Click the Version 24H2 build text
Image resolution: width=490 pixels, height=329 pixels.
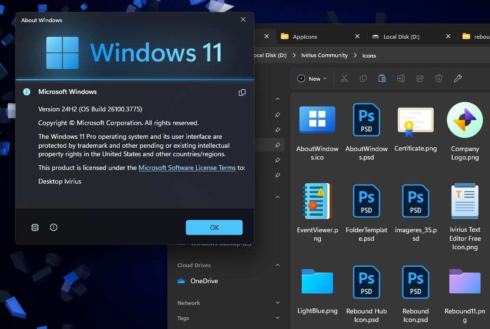[x=90, y=109]
